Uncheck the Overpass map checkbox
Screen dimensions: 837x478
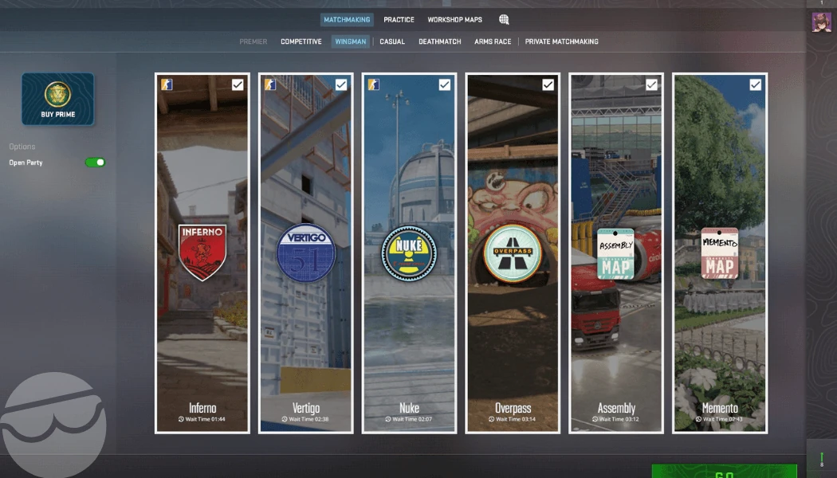pos(548,84)
